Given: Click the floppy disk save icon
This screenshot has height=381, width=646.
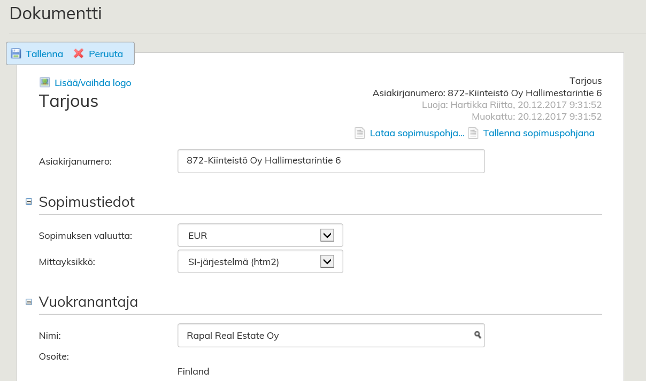Looking at the screenshot, I should [16, 53].
